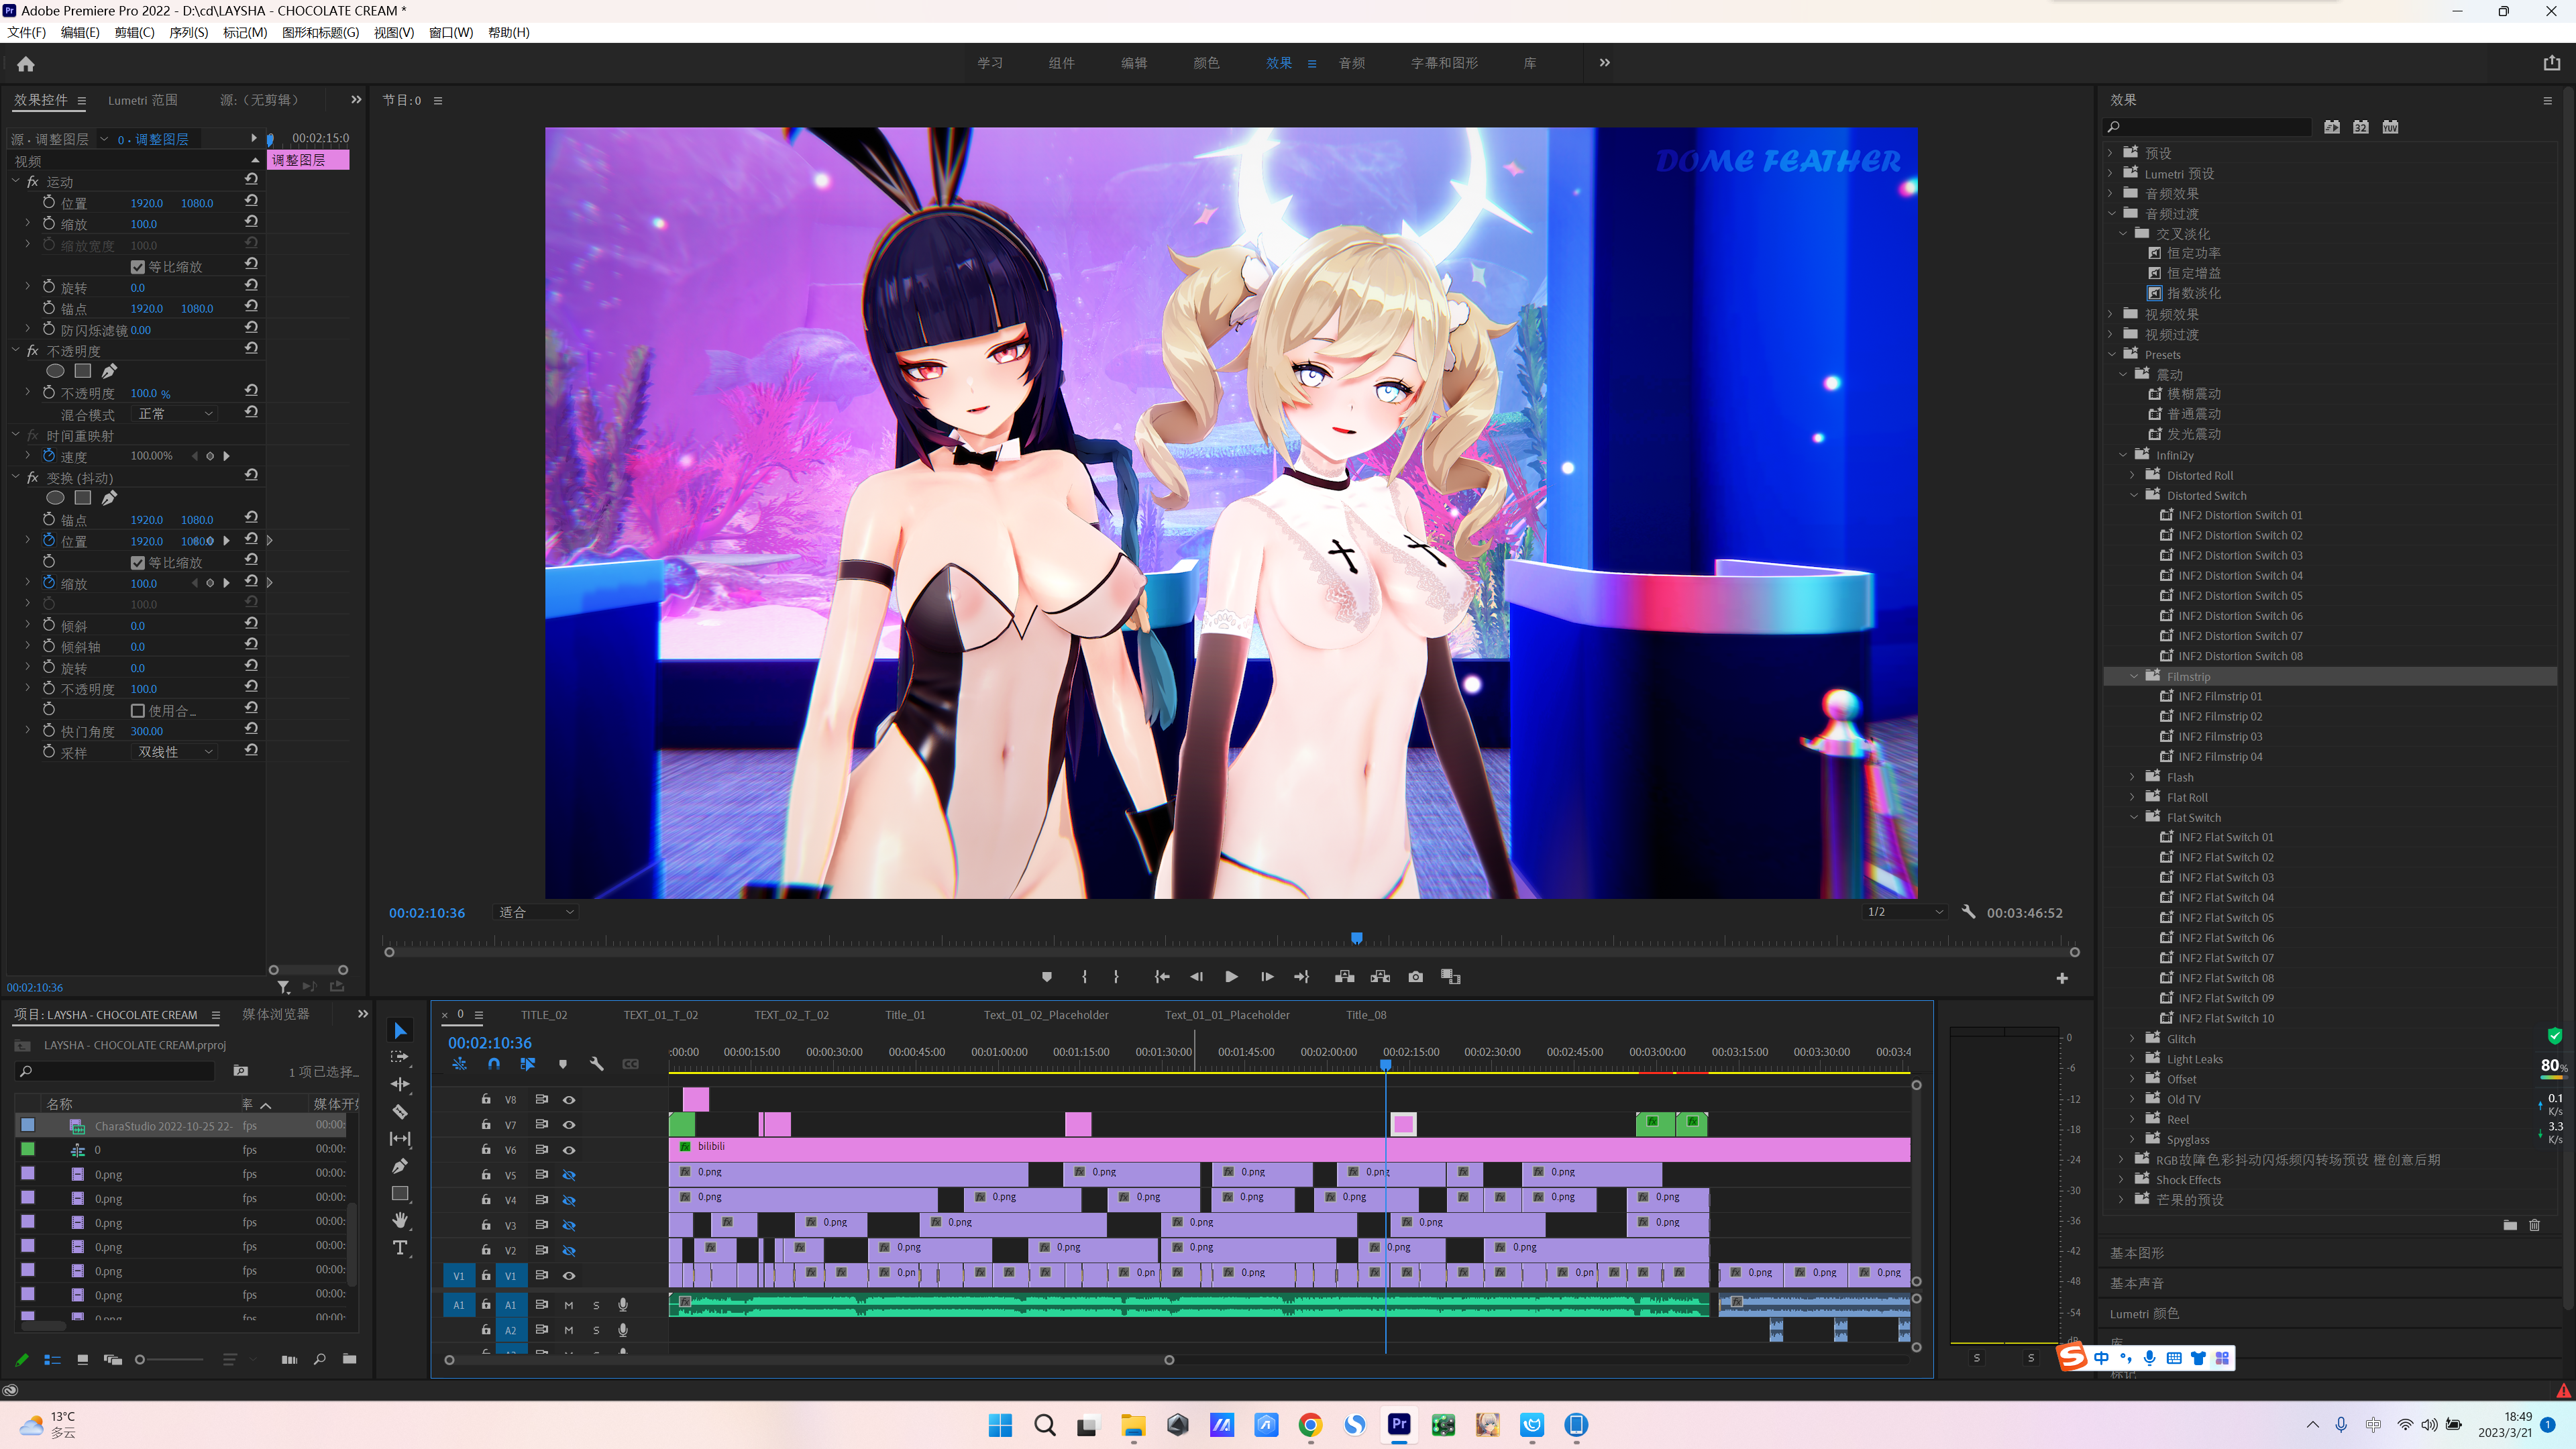Select the Rectangle tool
This screenshot has height=1449, width=2576.
400,1193
